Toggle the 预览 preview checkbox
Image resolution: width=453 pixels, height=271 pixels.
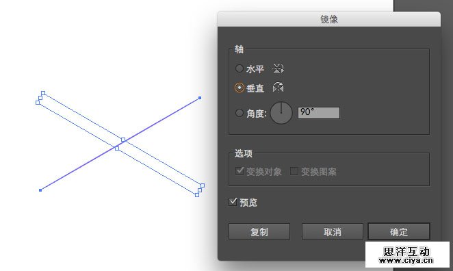[233, 202]
